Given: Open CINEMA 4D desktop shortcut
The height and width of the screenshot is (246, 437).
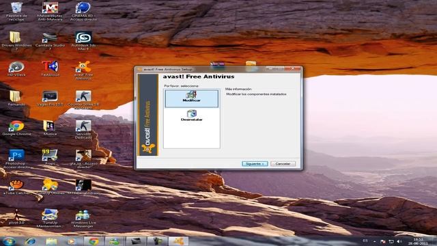Looking at the screenshot, I should click(x=83, y=12).
